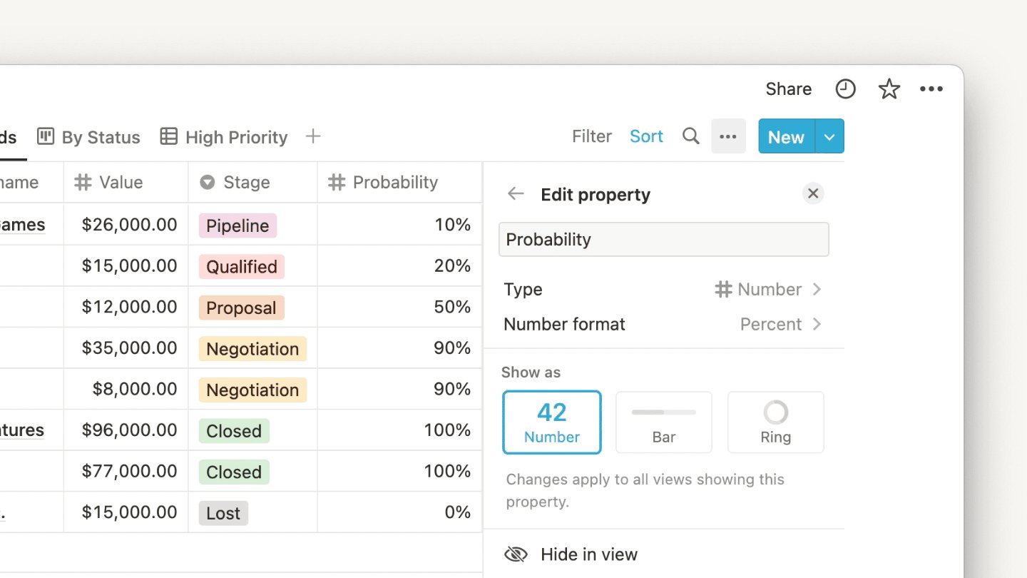
Task: Open page history clock icon
Action: pyautogui.click(x=845, y=89)
